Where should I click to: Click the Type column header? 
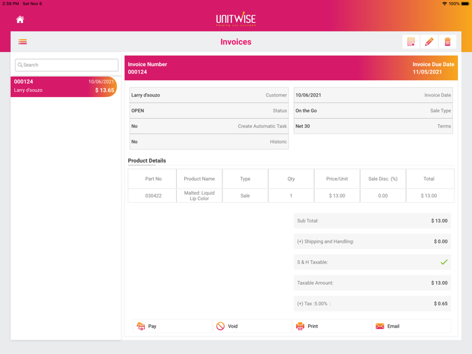point(245,179)
